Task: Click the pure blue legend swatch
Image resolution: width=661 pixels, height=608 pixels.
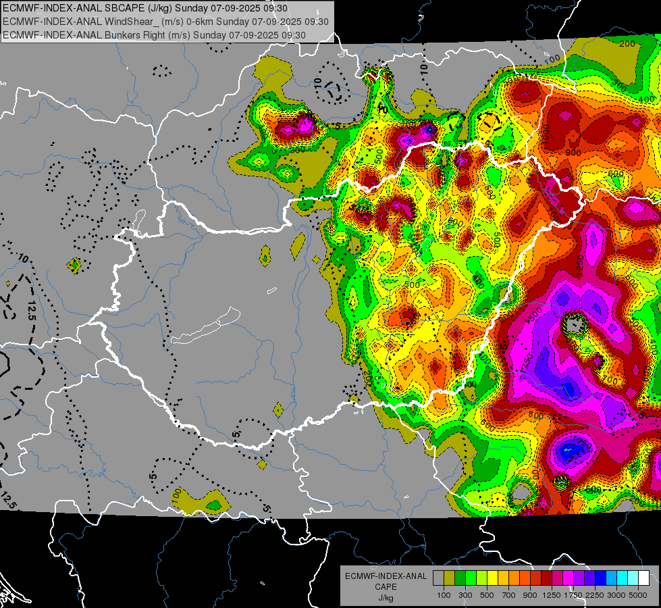Action: [601, 578]
